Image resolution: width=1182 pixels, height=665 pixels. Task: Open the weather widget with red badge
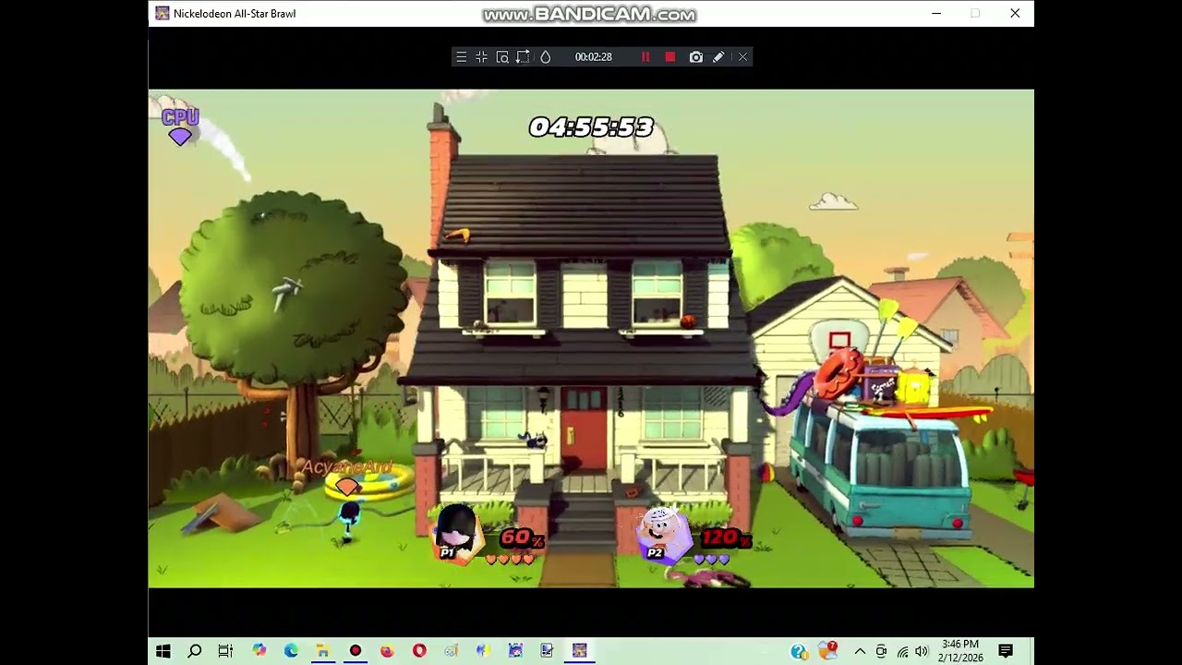click(828, 651)
